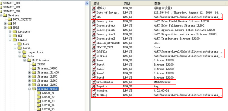Click the ab icon beside TagAttr
This screenshot has width=228, height=111.
[x=94, y=86]
